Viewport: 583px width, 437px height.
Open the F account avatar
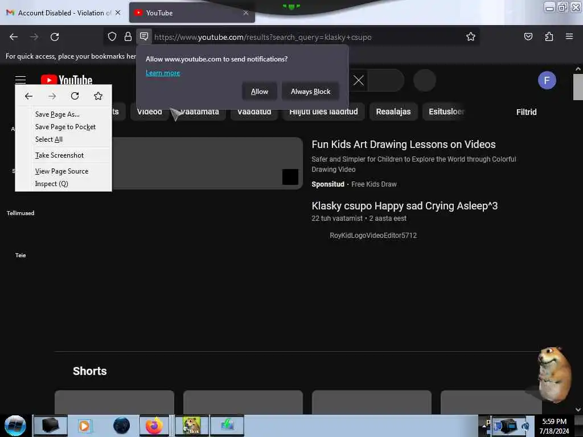[547, 80]
